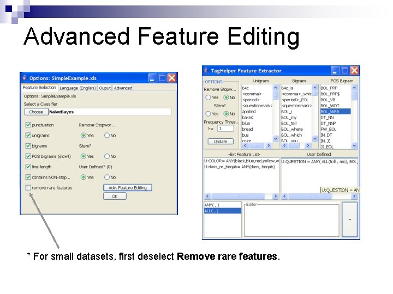Minimize the TagHelper Feature Extractor window
This screenshot has width=393, height=294.
[x=335, y=71]
